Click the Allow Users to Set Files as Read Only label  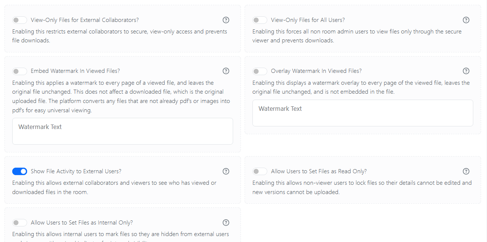pos(319,171)
